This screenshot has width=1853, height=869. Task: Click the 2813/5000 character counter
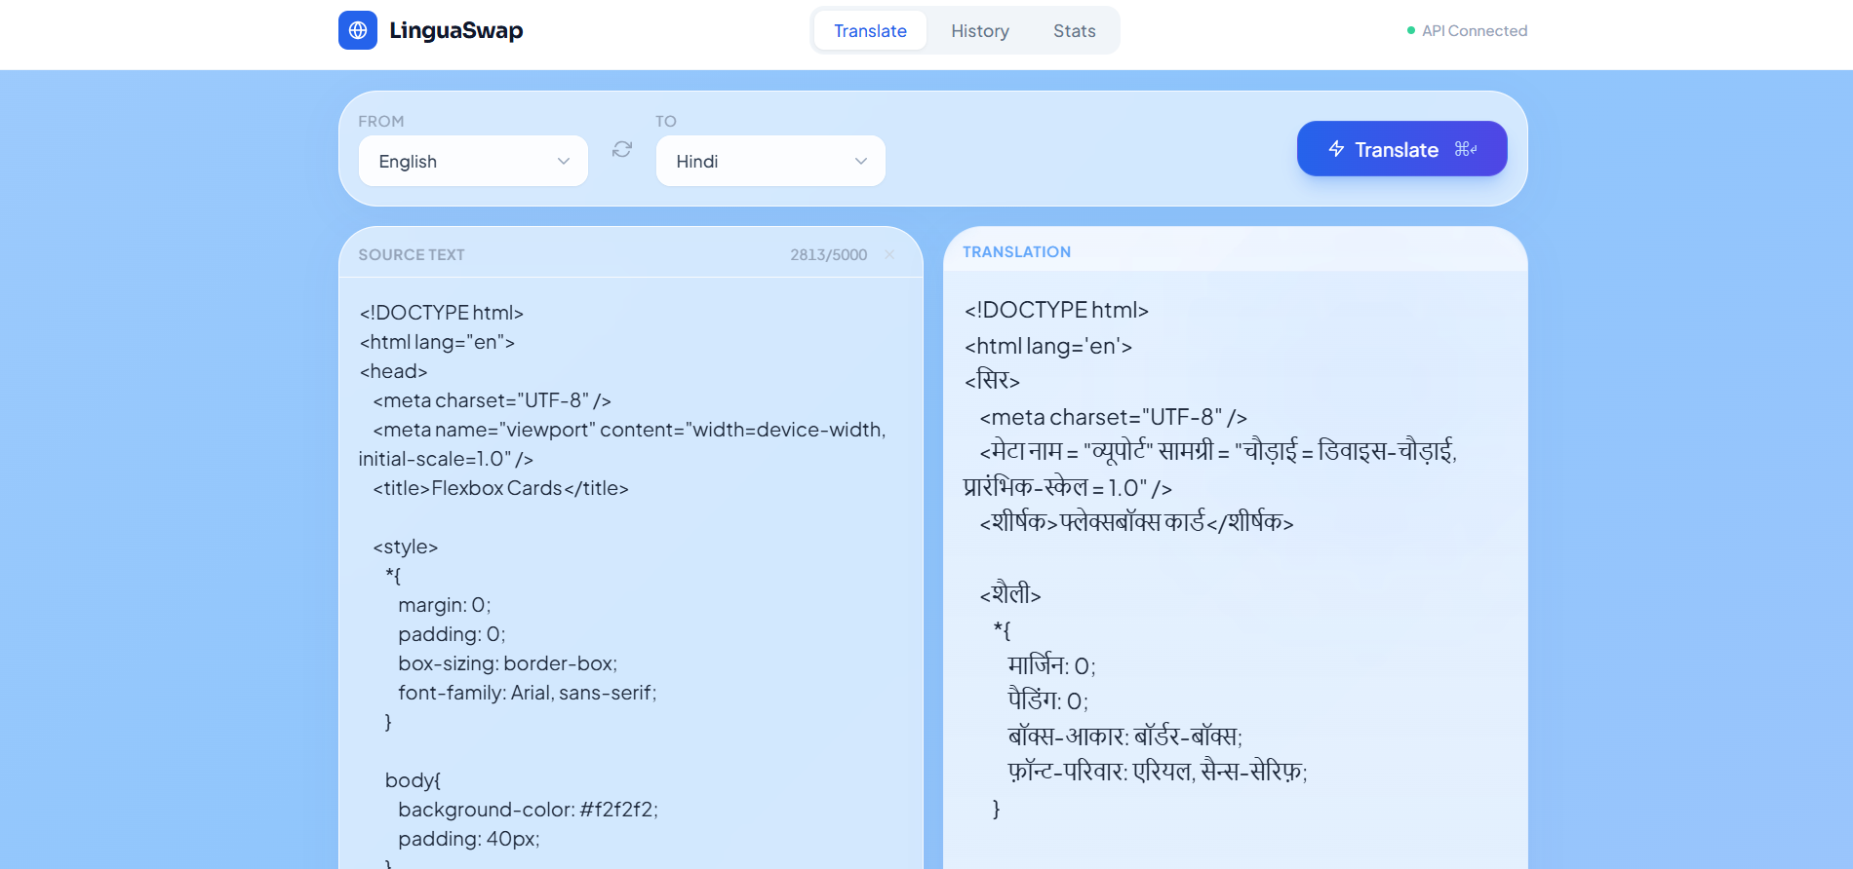(828, 254)
